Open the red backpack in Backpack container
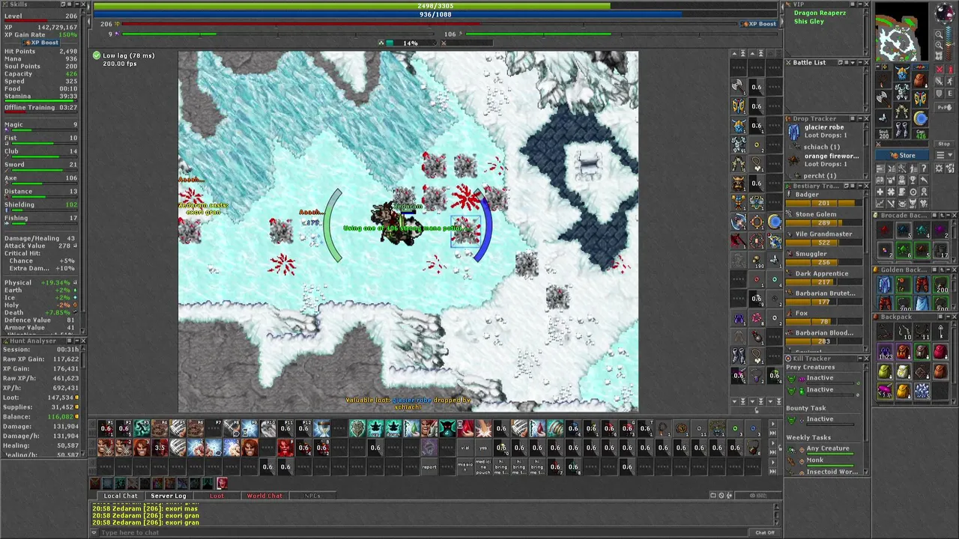The image size is (959, 539). tap(940, 352)
